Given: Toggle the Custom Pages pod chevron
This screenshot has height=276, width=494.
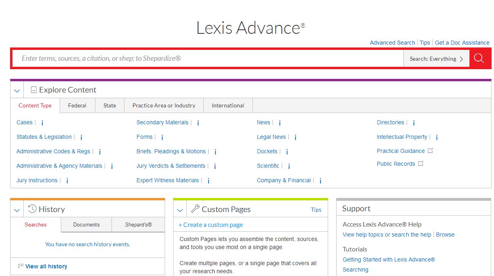Looking at the screenshot, I should (180, 210).
